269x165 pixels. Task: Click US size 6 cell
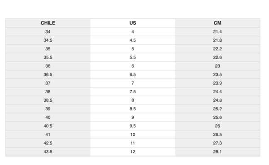click(133, 66)
